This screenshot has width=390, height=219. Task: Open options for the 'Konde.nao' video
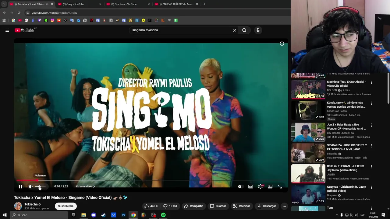pos(371,103)
